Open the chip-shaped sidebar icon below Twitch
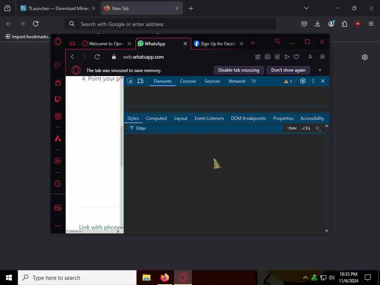 [x=58, y=116]
